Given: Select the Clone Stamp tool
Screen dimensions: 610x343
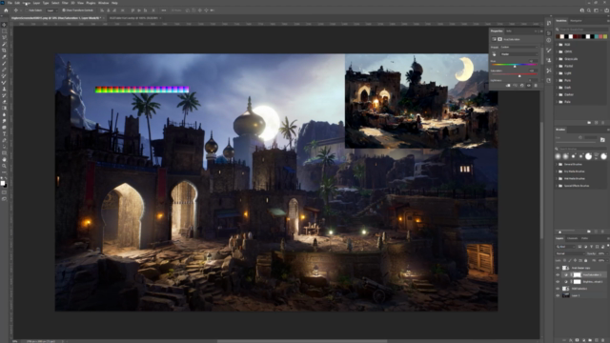Looking at the screenshot, I should (4, 89).
